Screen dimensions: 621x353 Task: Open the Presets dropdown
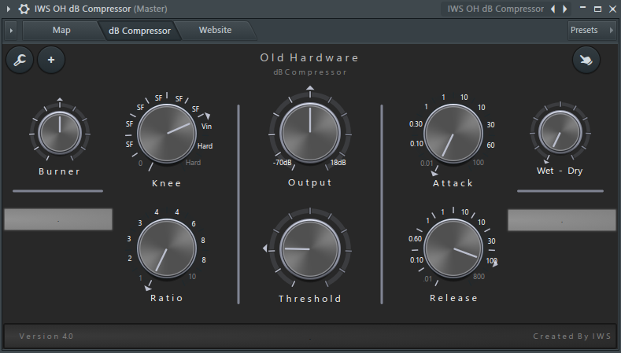point(592,30)
